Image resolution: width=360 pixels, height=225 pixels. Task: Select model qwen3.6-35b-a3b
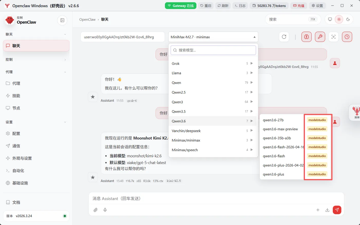[x=295, y=138]
